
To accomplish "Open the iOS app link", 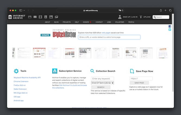I will click(17, 97).
